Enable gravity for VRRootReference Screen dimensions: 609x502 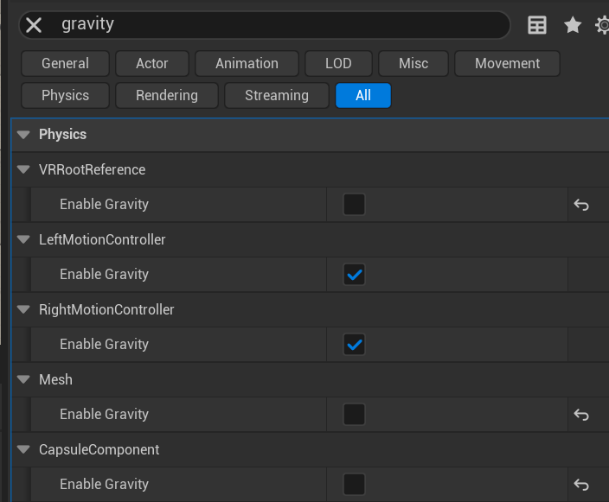coord(354,205)
